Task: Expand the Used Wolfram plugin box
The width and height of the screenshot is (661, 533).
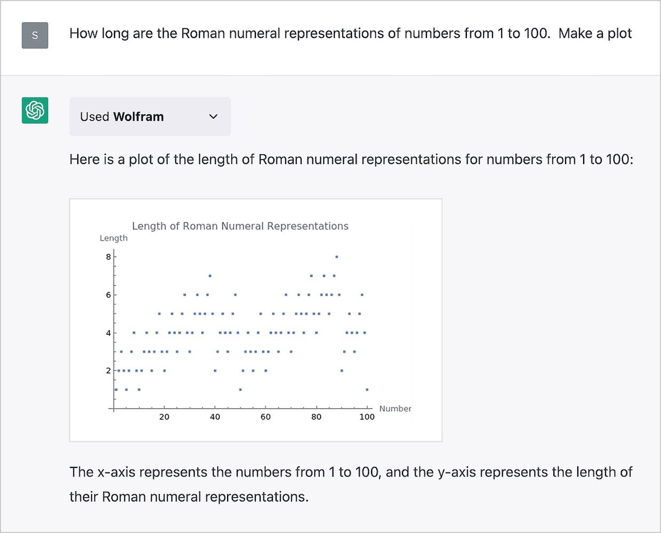Action: [x=150, y=117]
